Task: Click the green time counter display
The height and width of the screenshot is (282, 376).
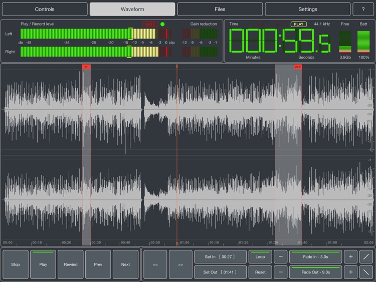Action: click(280, 41)
